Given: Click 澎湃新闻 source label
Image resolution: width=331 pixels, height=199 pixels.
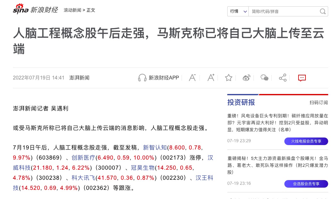Looking at the screenshot, I should point(79,78).
